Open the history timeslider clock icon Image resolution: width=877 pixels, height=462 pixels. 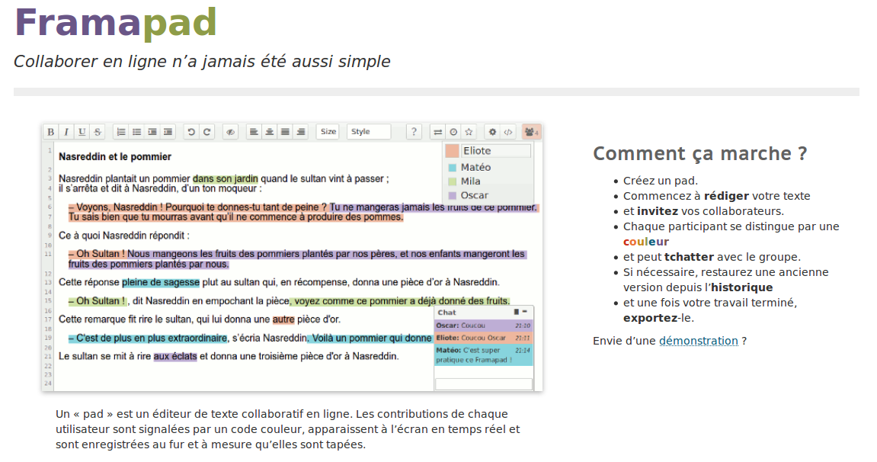(x=453, y=132)
